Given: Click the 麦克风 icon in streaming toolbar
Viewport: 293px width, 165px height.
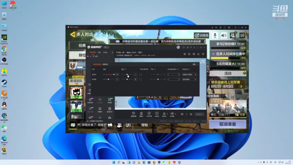Looking at the screenshot, I should pyautogui.click(x=164, y=114).
